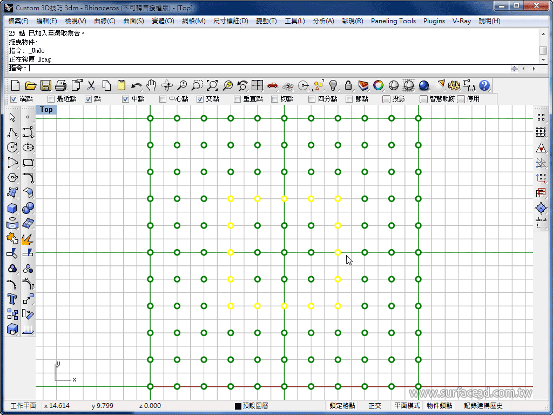The height and width of the screenshot is (415, 553).
Task: Open a file using the folder icon
Action: tap(31, 85)
